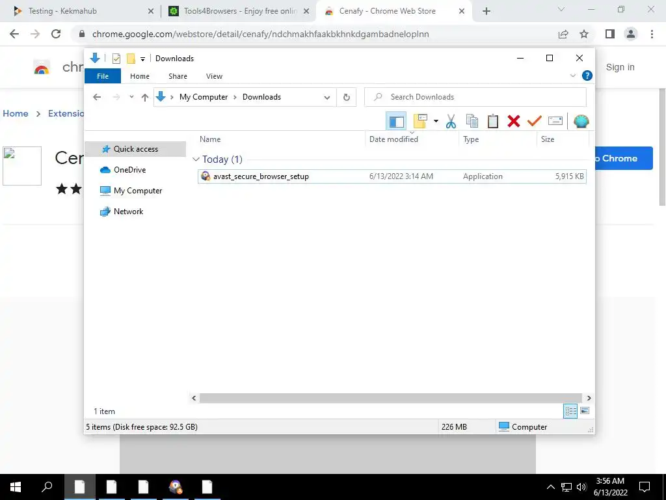The height and width of the screenshot is (500, 666).
Task: Click the Cut scissors icon
Action: (x=451, y=122)
